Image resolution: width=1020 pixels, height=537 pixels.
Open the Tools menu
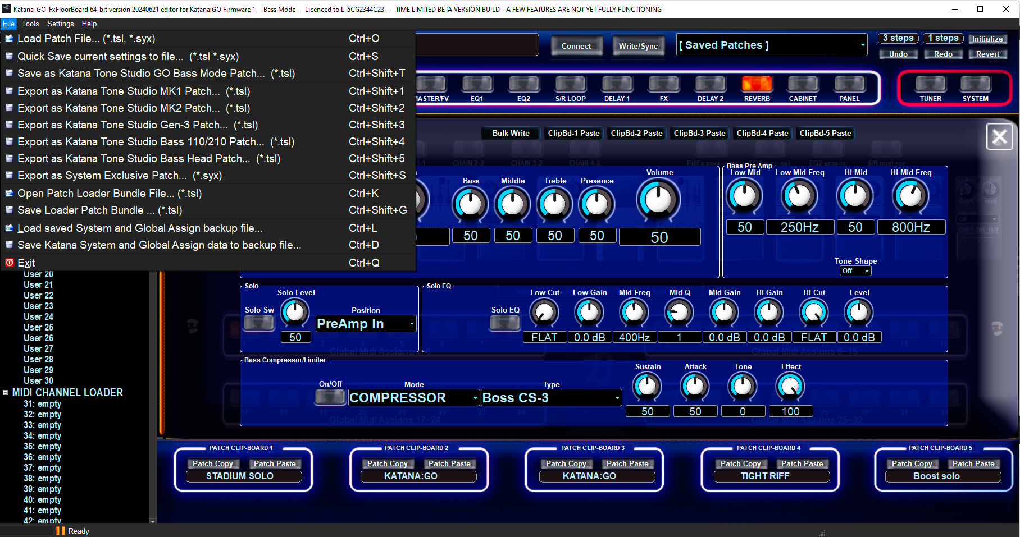(x=30, y=24)
